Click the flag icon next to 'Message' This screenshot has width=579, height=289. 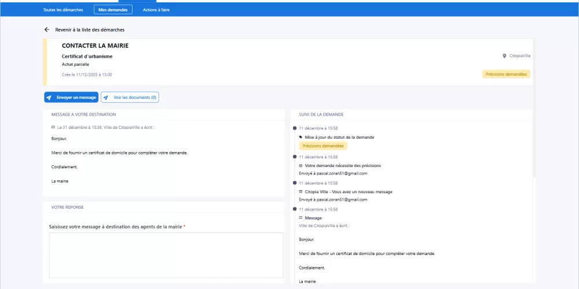[x=301, y=218]
